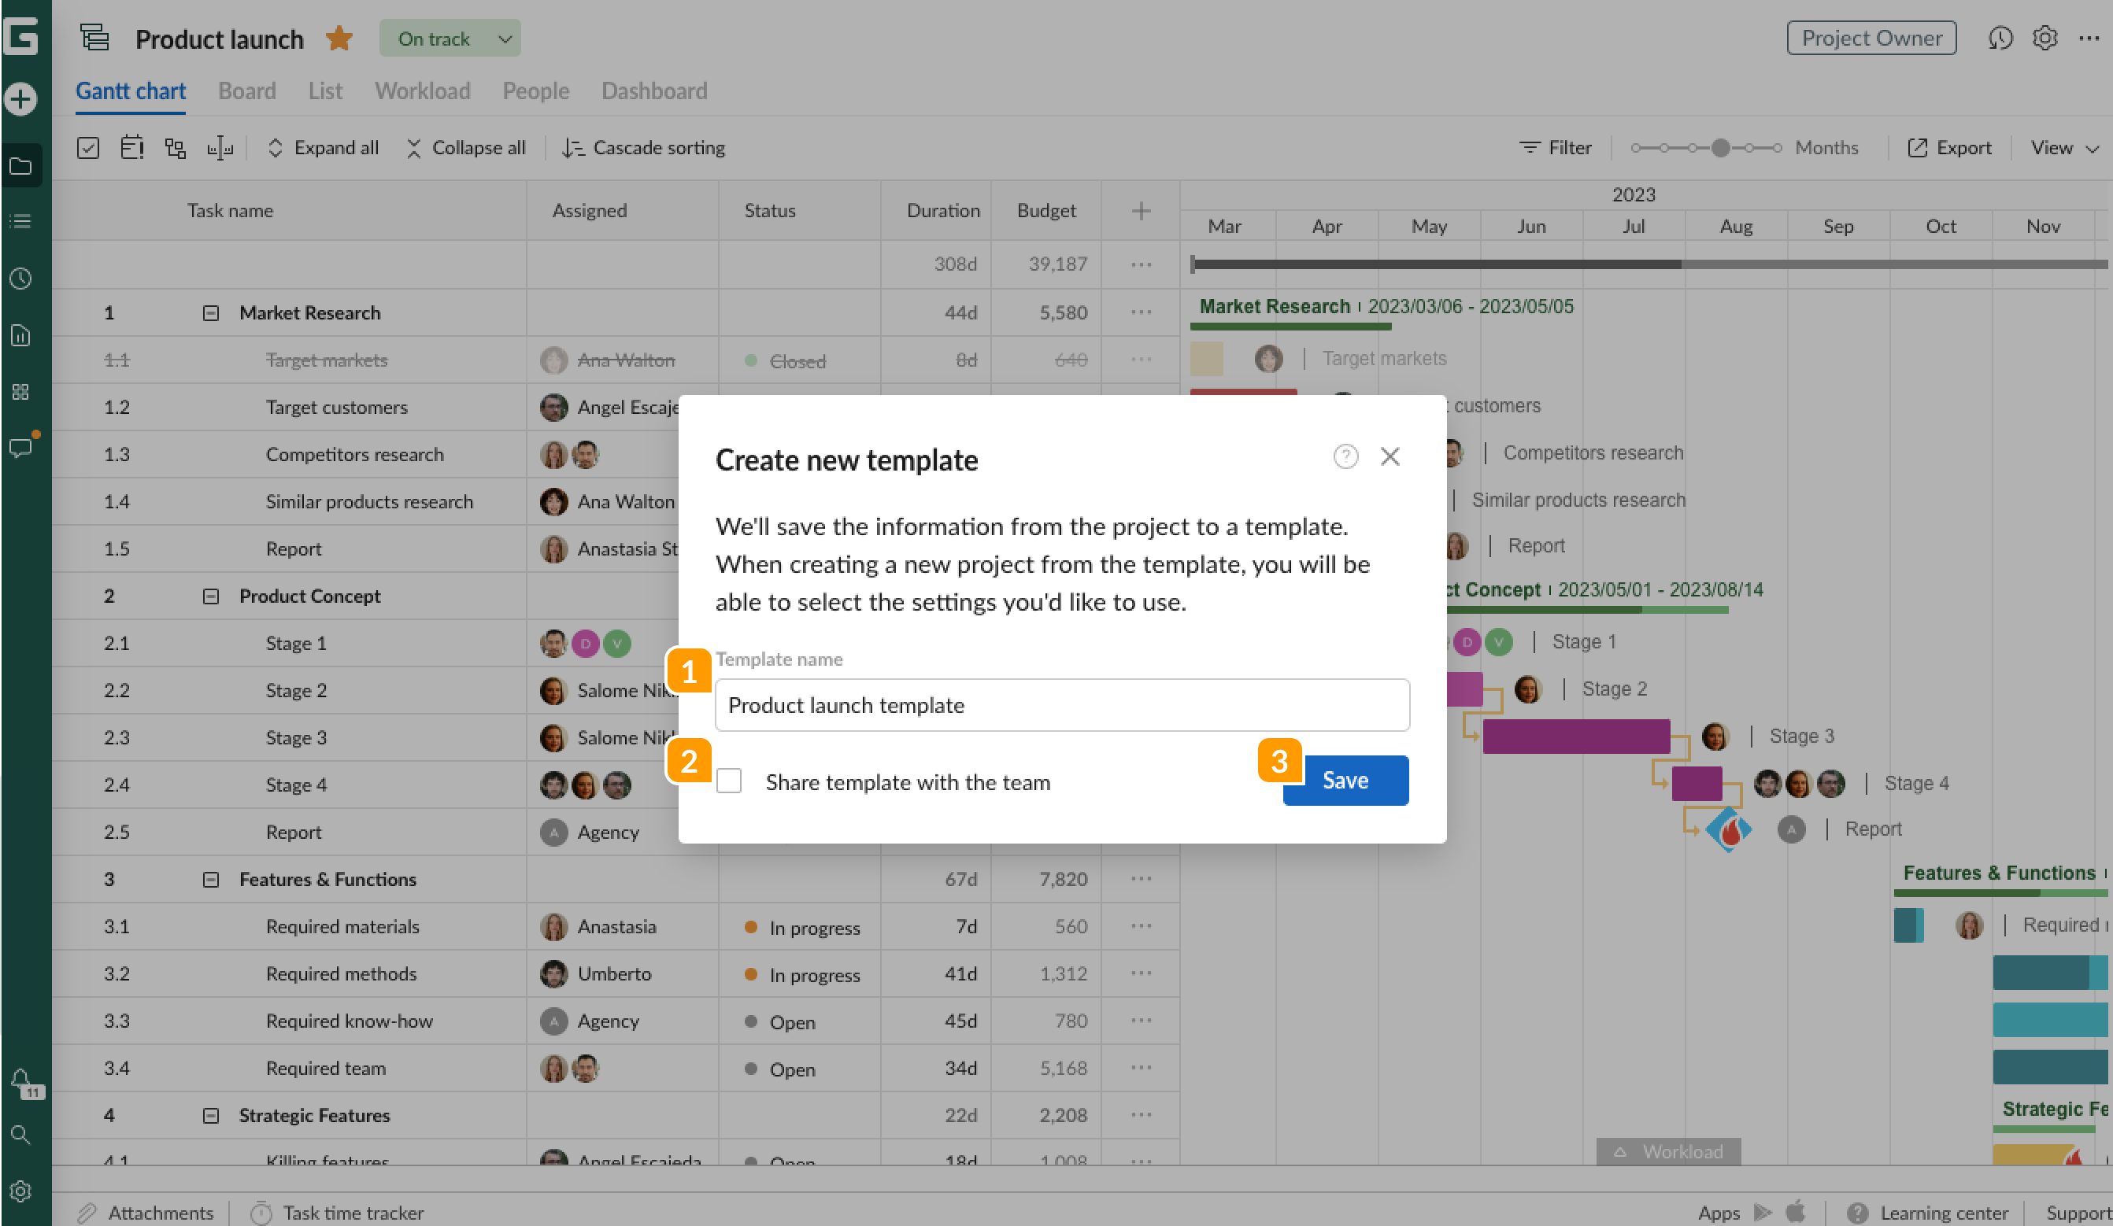2113x1226 pixels.
Task: Click the Save button
Action: pyautogui.click(x=1345, y=780)
